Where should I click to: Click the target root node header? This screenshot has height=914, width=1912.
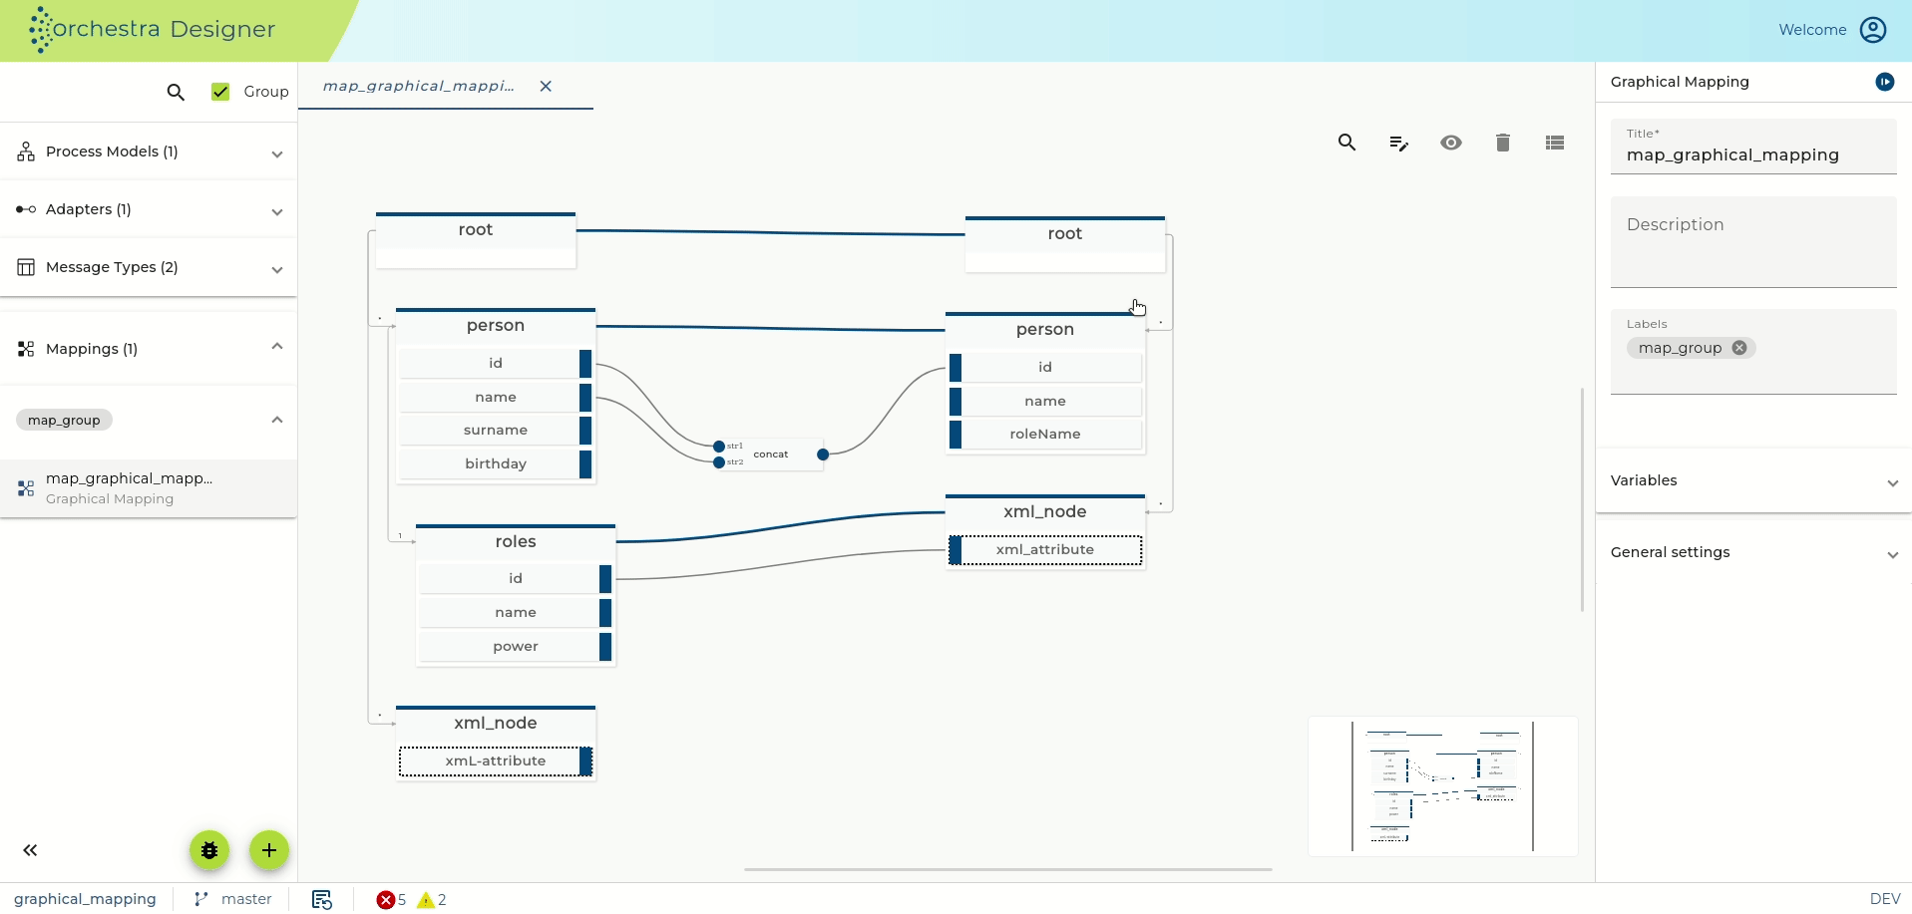(x=1065, y=234)
